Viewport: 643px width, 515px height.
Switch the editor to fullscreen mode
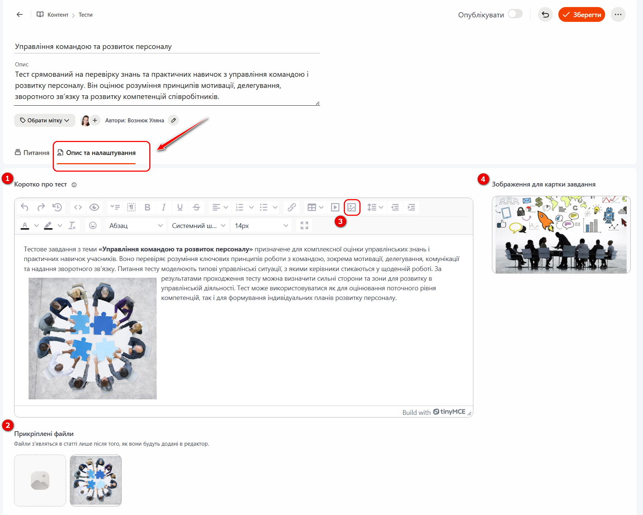coord(304,225)
